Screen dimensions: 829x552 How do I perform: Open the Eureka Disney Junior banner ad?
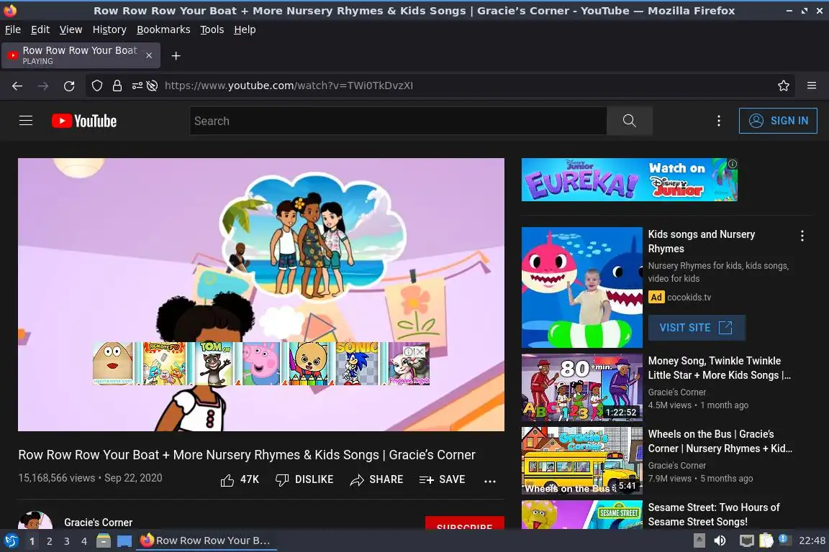[x=629, y=180]
